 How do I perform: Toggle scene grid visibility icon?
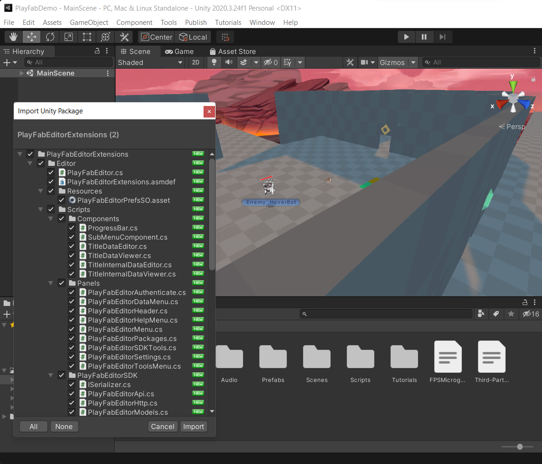[287, 62]
